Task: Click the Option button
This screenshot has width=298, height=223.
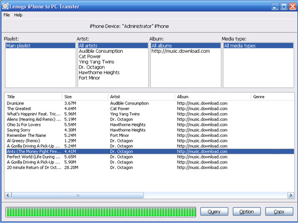Action: (x=246, y=211)
